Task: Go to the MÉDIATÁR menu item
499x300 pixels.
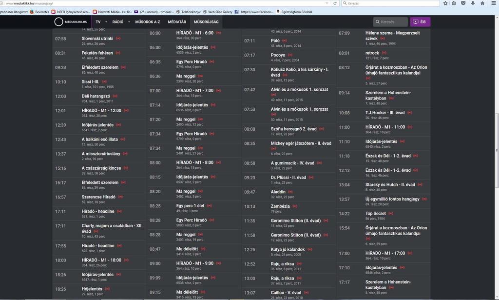Action: (177, 22)
